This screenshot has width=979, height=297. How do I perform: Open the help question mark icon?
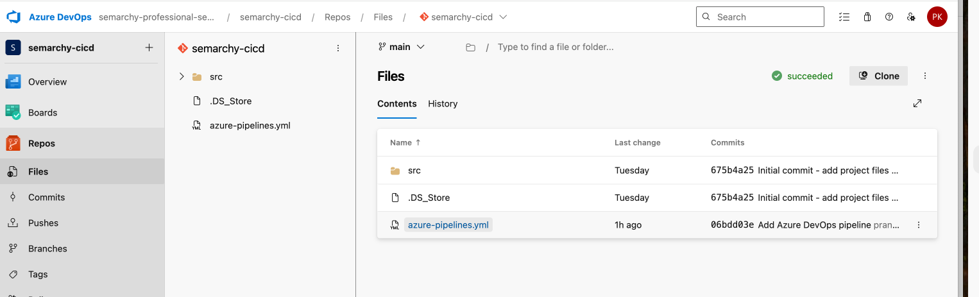889,17
